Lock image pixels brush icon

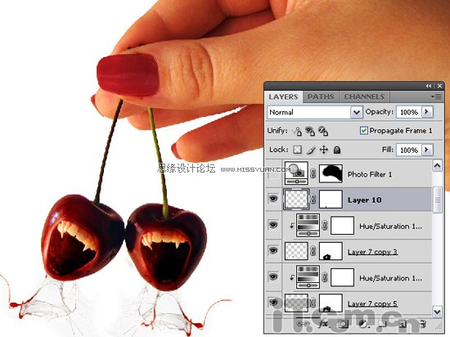click(x=311, y=150)
